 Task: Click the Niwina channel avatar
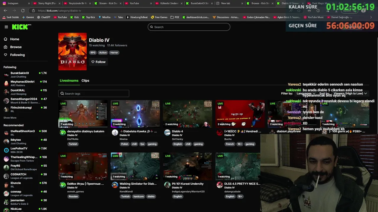point(115,132)
